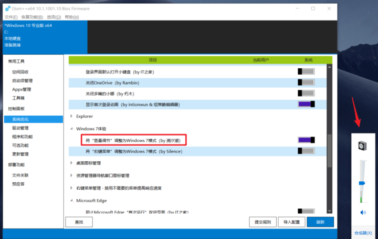Image resolution: width=378 pixels, height=239 pixels.
Task: Open the 合成器(X) mixer link
Action: tap(363, 233)
